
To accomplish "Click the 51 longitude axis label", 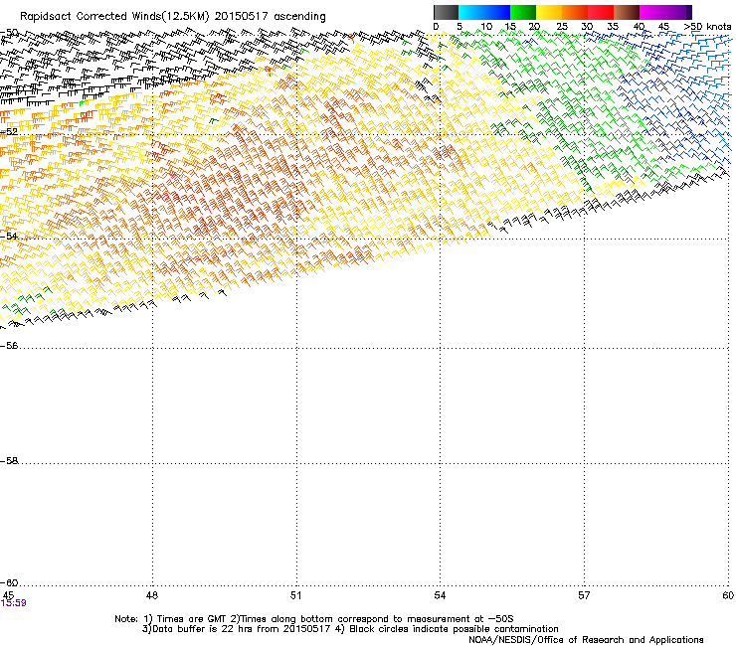I will coord(295,595).
